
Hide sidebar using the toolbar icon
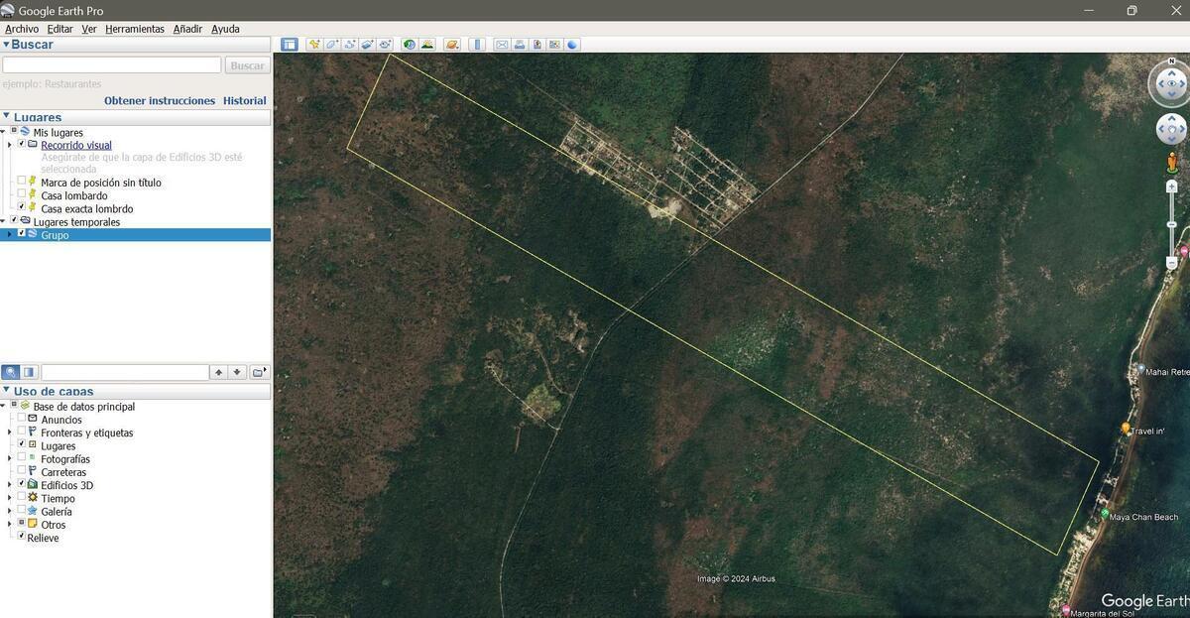[290, 45]
